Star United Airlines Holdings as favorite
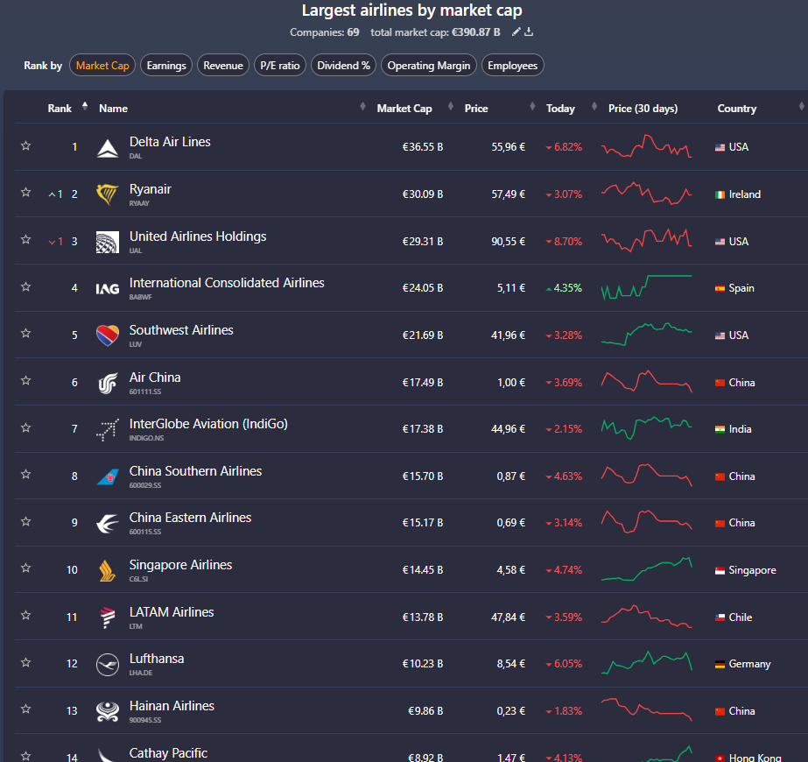Viewport: 808px width, 762px height. coord(25,240)
